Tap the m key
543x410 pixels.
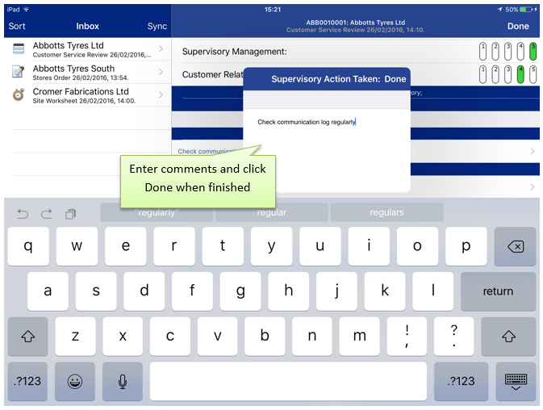pos(360,337)
